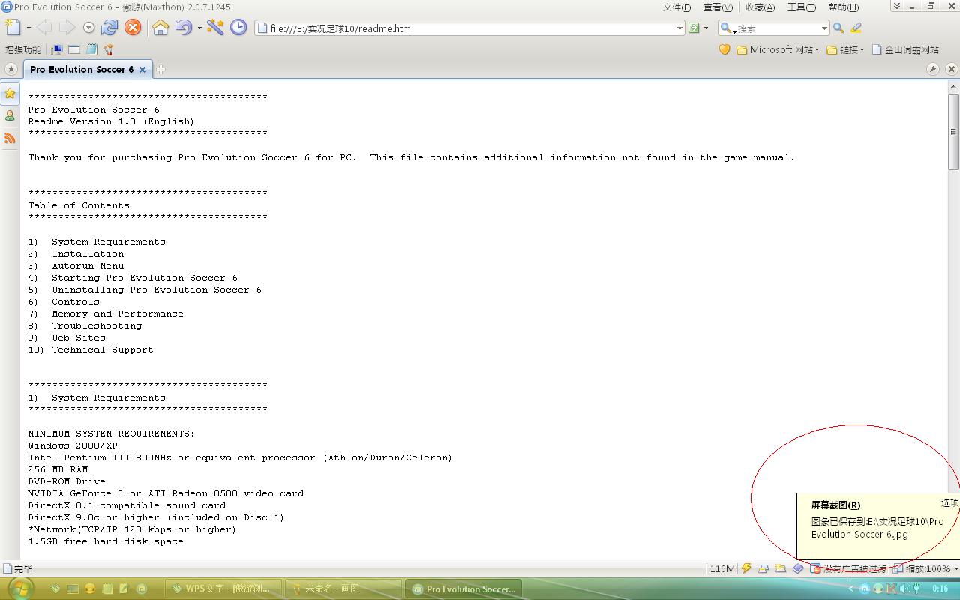
Task: Open the Favorites star sidebar panel
Action: coord(10,94)
